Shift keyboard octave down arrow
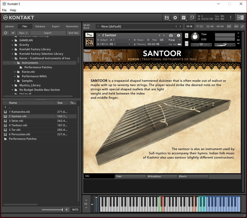The image size is (247, 218). coord(86,208)
